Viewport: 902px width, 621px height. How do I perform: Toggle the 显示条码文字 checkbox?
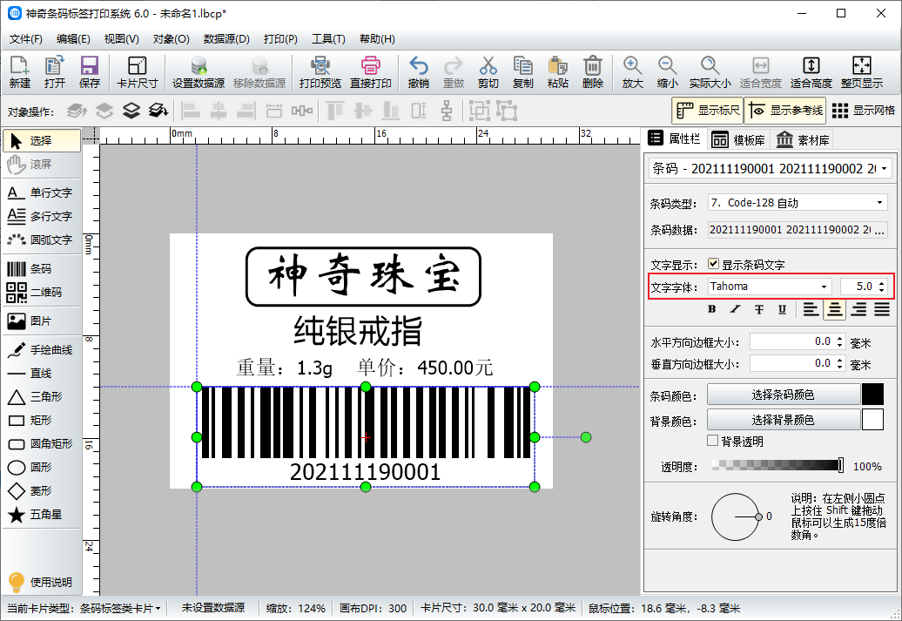coord(713,264)
